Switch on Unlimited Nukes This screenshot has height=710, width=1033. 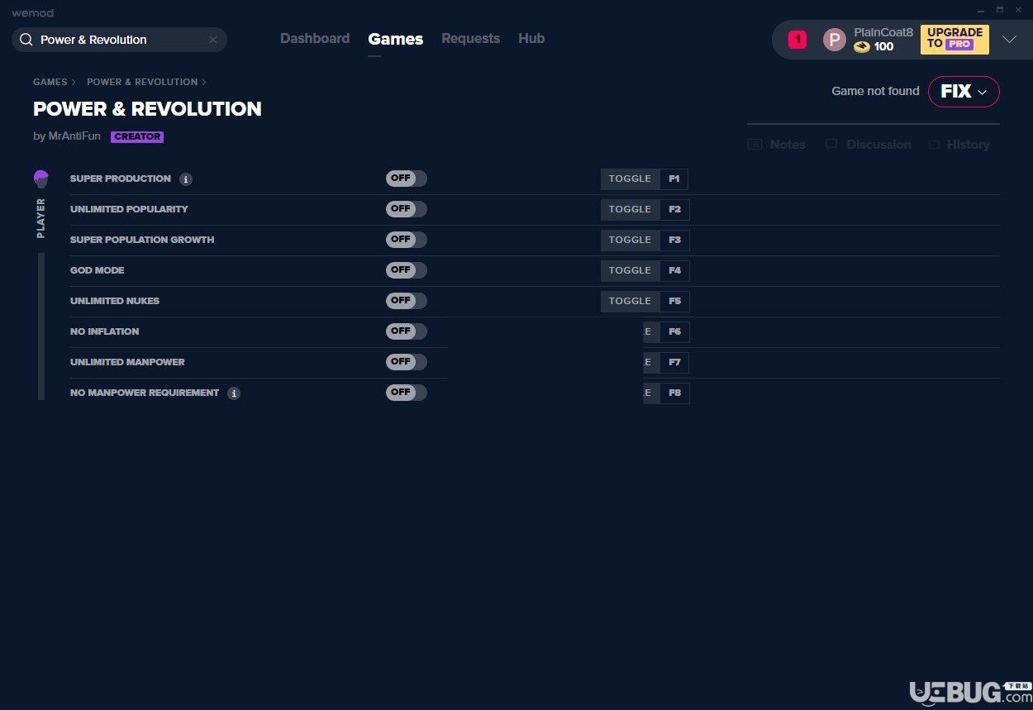[x=407, y=301]
